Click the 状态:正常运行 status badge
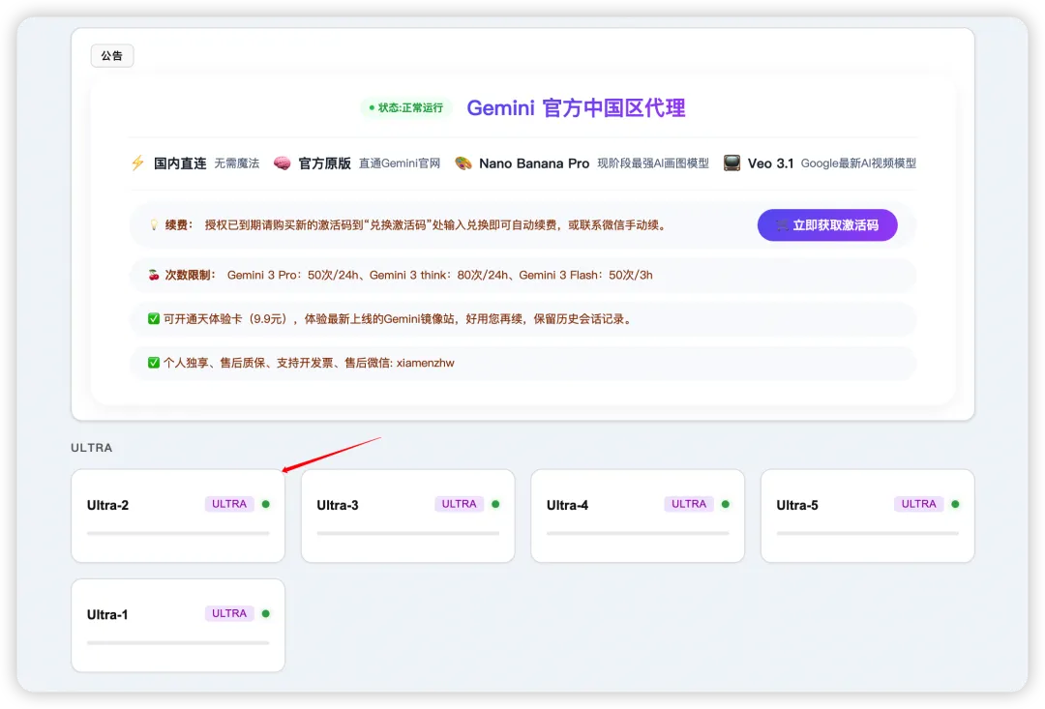 click(405, 108)
